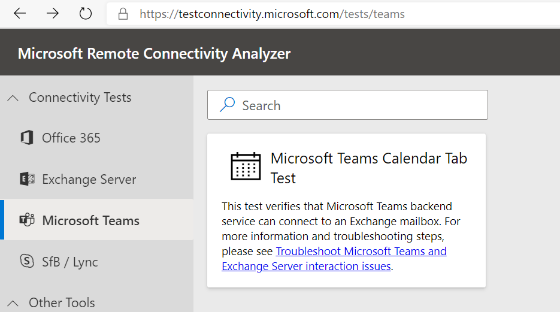Collapse the Other Tools section chevron
560x312 pixels.
click(13, 303)
